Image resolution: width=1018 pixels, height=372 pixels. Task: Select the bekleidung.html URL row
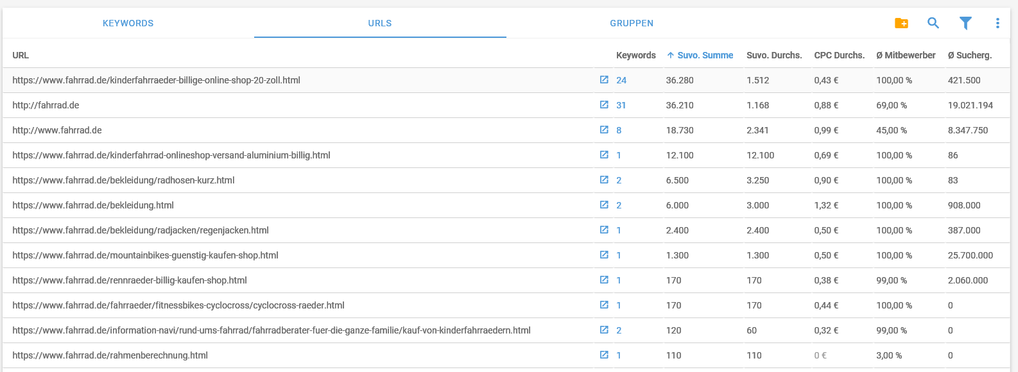point(506,205)
